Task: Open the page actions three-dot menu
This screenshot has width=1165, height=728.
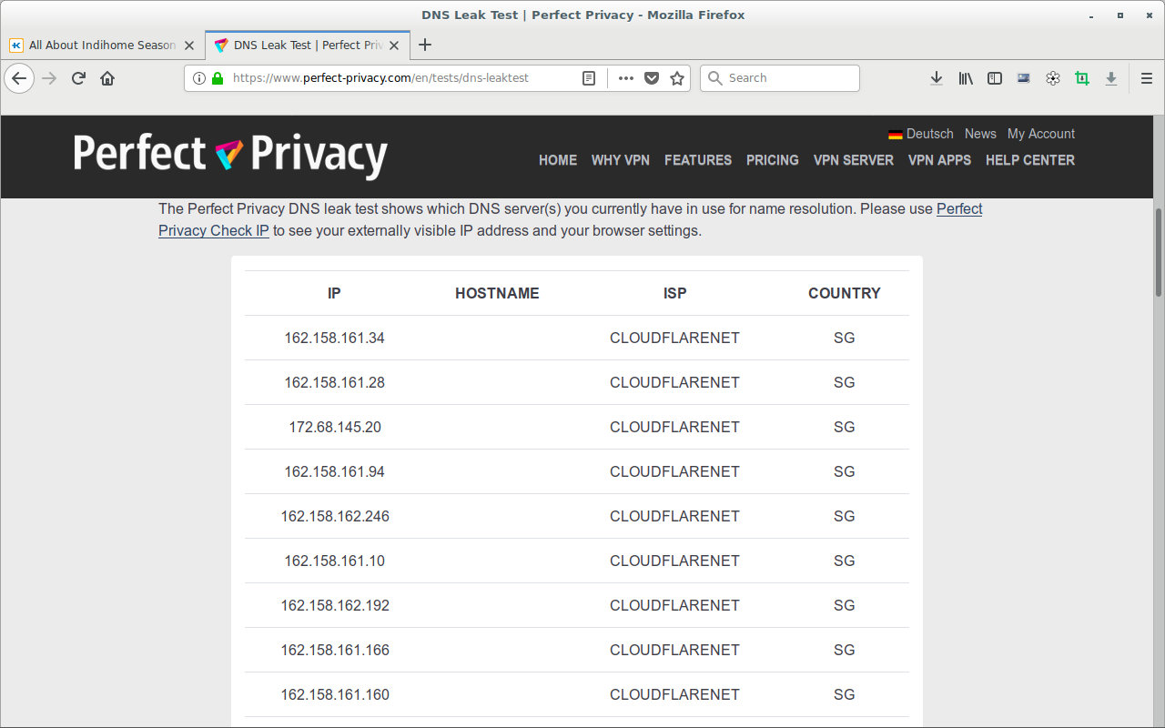Action: tap(625, 78)
